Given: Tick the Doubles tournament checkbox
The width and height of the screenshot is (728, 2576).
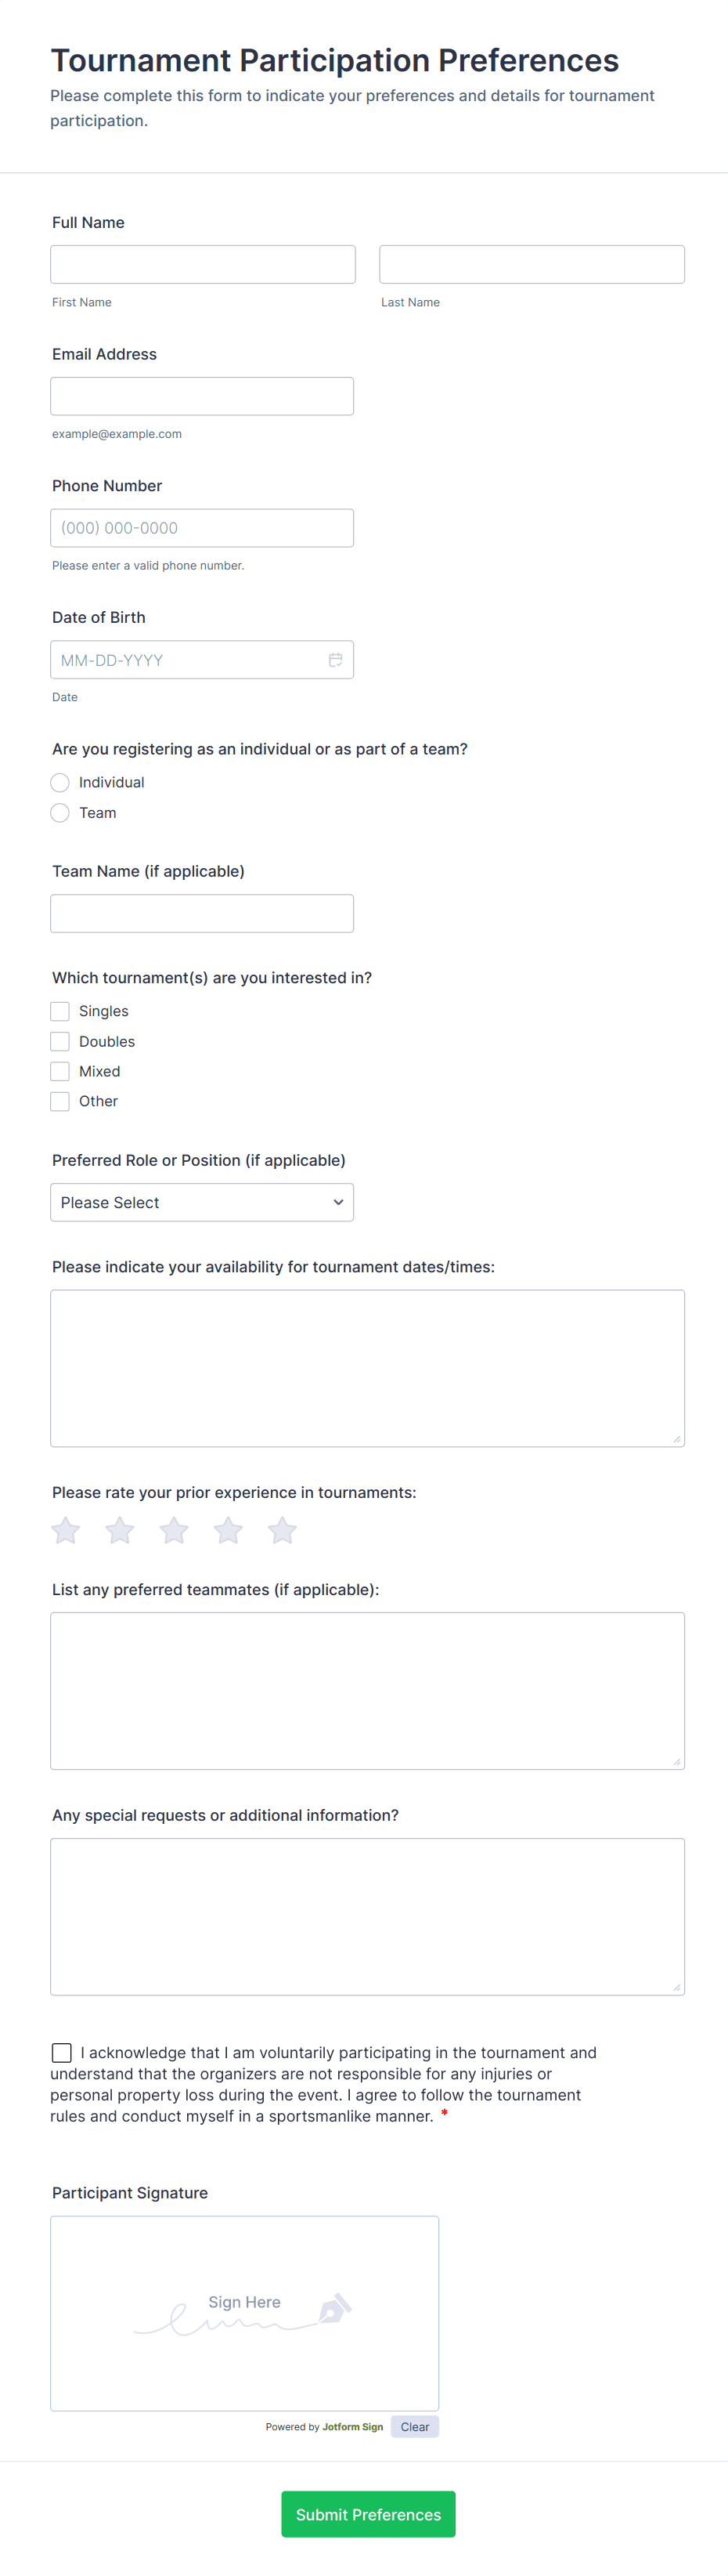Looking at the screenshot, I should pos(60,1041).
